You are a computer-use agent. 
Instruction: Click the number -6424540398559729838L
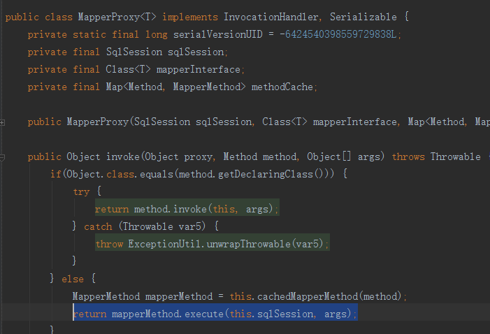[x=338, y=34]
